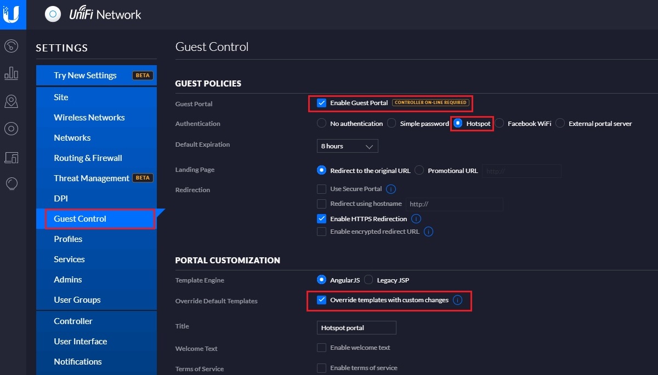658x375 pixels.
Task: Click the Ubiquiti logo in top-left corner
Action: pos(12,14)
